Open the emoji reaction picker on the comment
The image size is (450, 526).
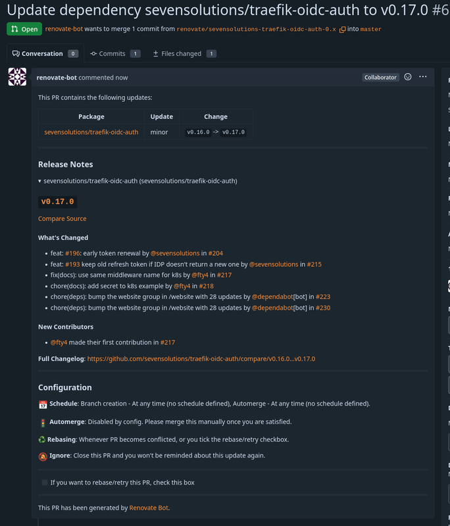click(409, 77)
